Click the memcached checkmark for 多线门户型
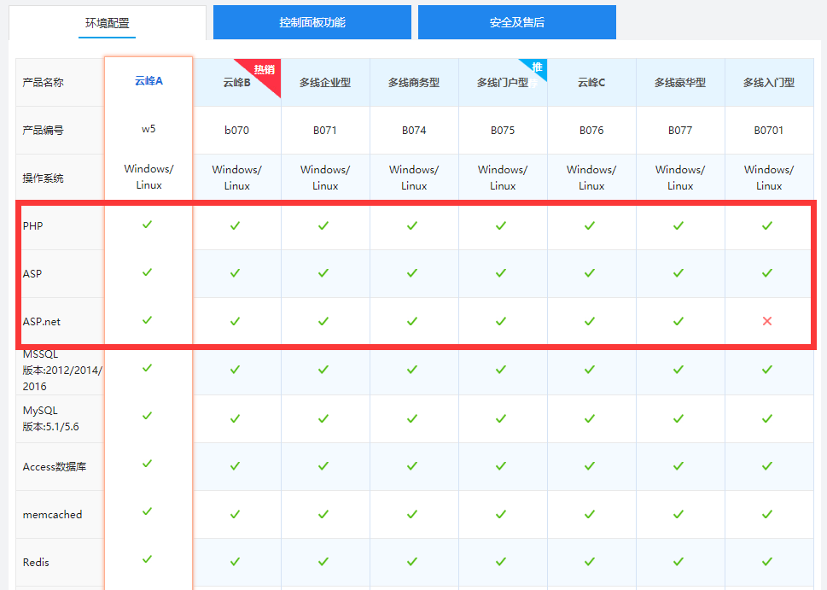 (501, 513)
